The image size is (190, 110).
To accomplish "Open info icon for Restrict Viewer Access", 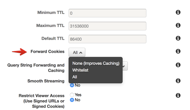I will click(x=178, y=95).
